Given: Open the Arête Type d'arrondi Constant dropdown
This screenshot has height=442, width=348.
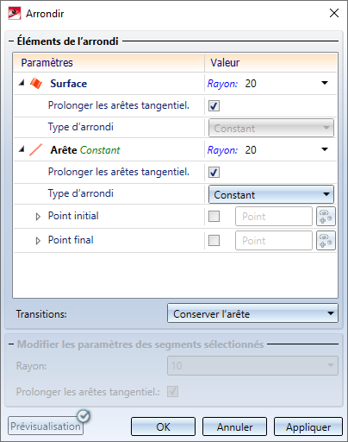Looking at the screenshot, I should [x=271, y=194].
